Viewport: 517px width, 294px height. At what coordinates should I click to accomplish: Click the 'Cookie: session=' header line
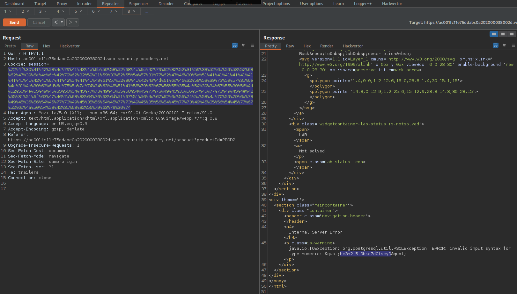[x=28, y=64]
